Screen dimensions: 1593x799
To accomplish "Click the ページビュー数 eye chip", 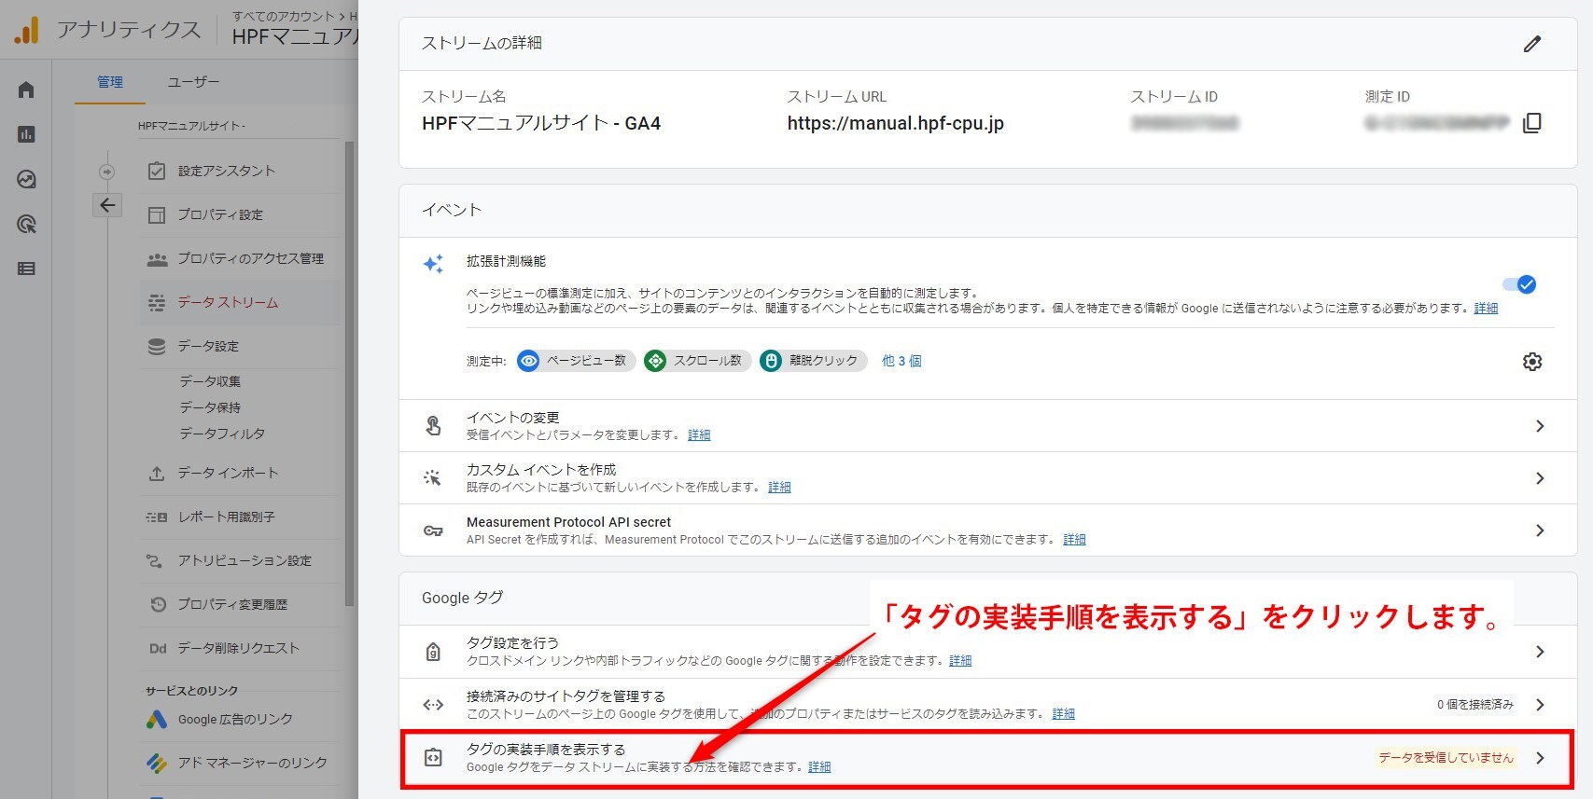I will click(x=576, y=361).
